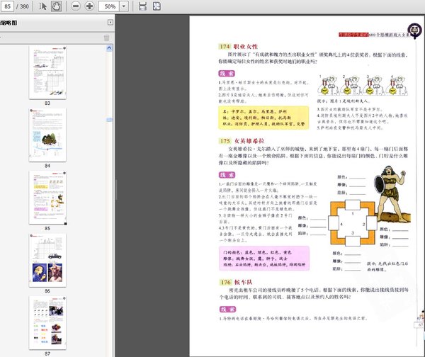Open the 50% zoom level dropdown
Viewport: 425px width, 357px height.
(125, 6)
